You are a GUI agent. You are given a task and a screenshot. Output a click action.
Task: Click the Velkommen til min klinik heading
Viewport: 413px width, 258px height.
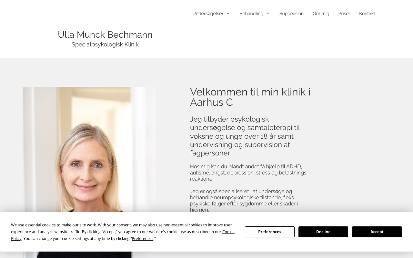(x=250, y=97)
